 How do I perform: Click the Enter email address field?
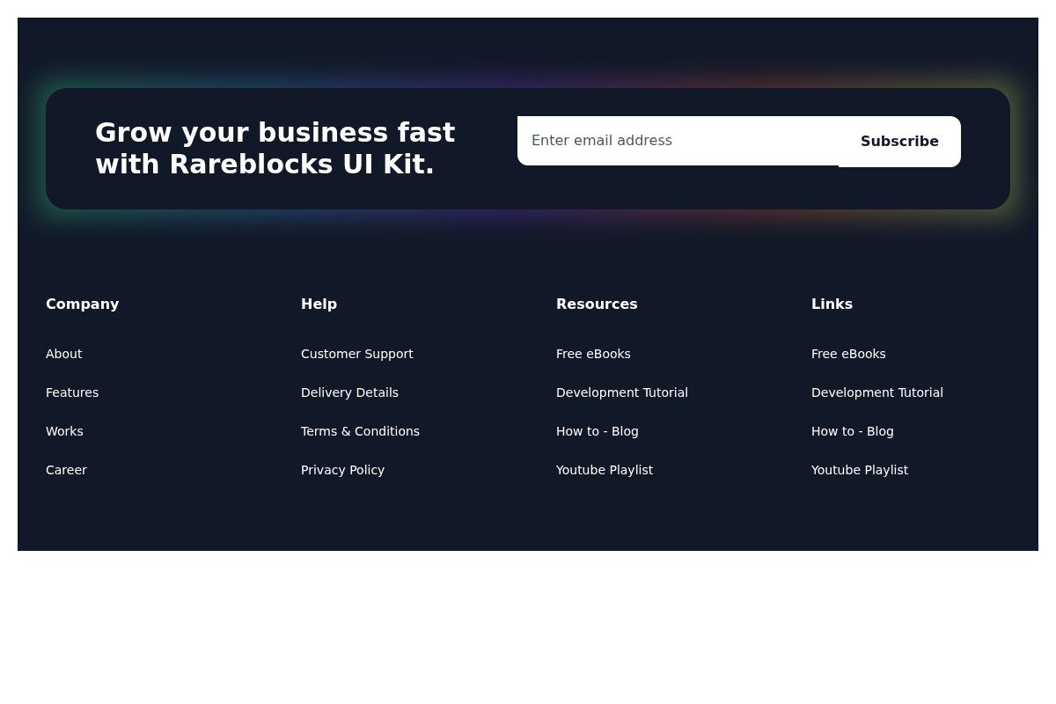pos(678,141)
